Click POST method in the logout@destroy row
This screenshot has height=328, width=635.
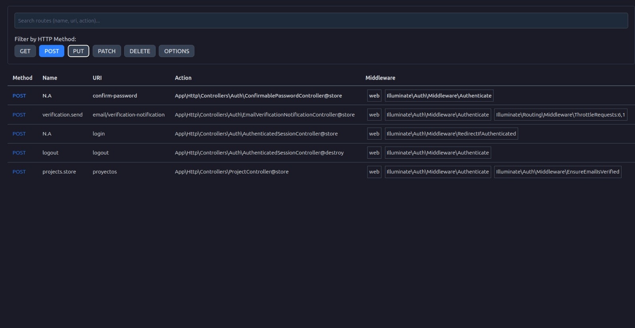pyautogui.click(x=19, y=153)
